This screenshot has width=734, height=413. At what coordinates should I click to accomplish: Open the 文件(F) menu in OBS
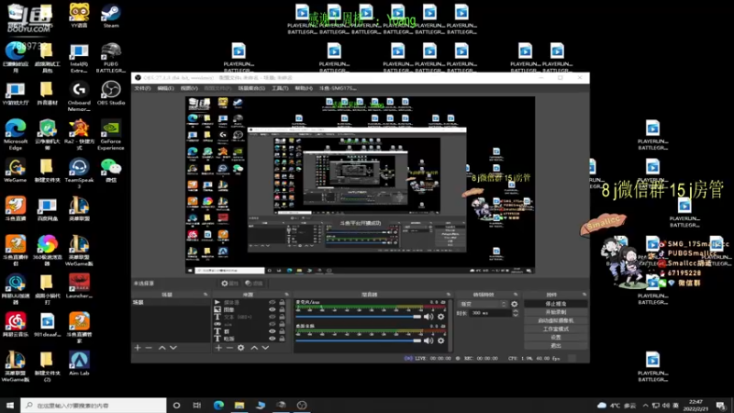[142, 88]
